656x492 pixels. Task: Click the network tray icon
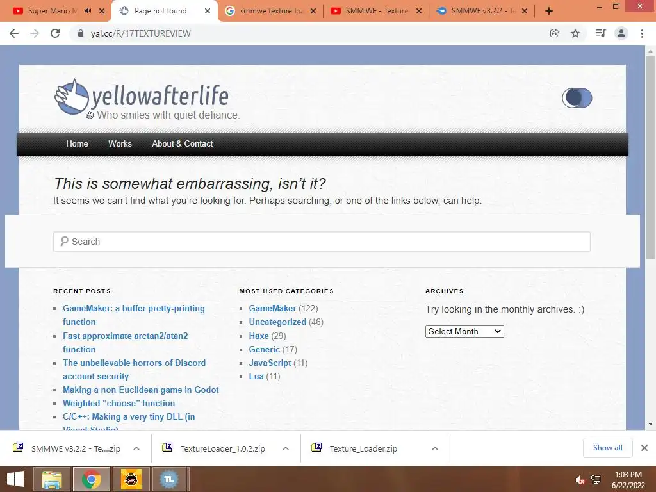coord(596,480)
